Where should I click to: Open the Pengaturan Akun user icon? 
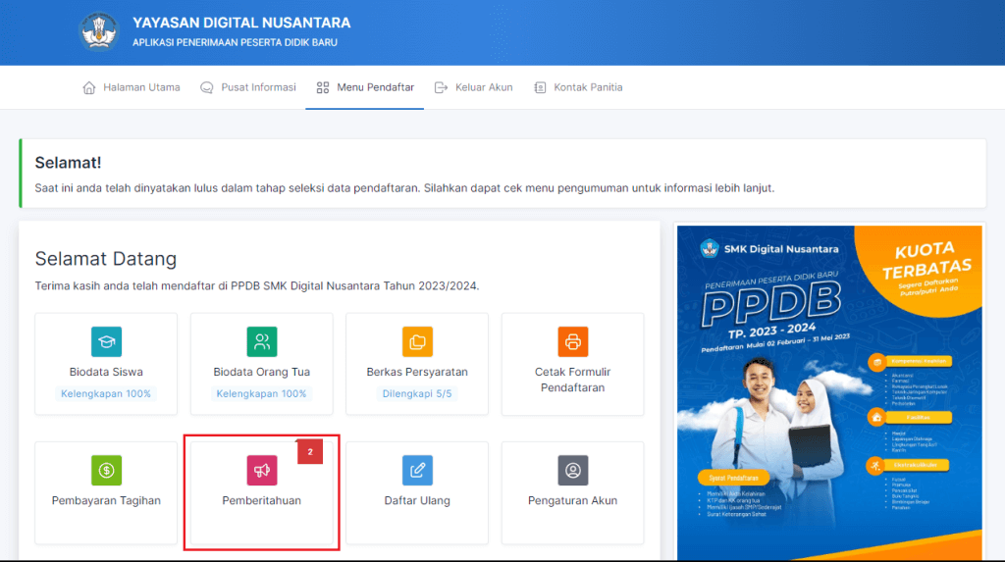point(573,470)
